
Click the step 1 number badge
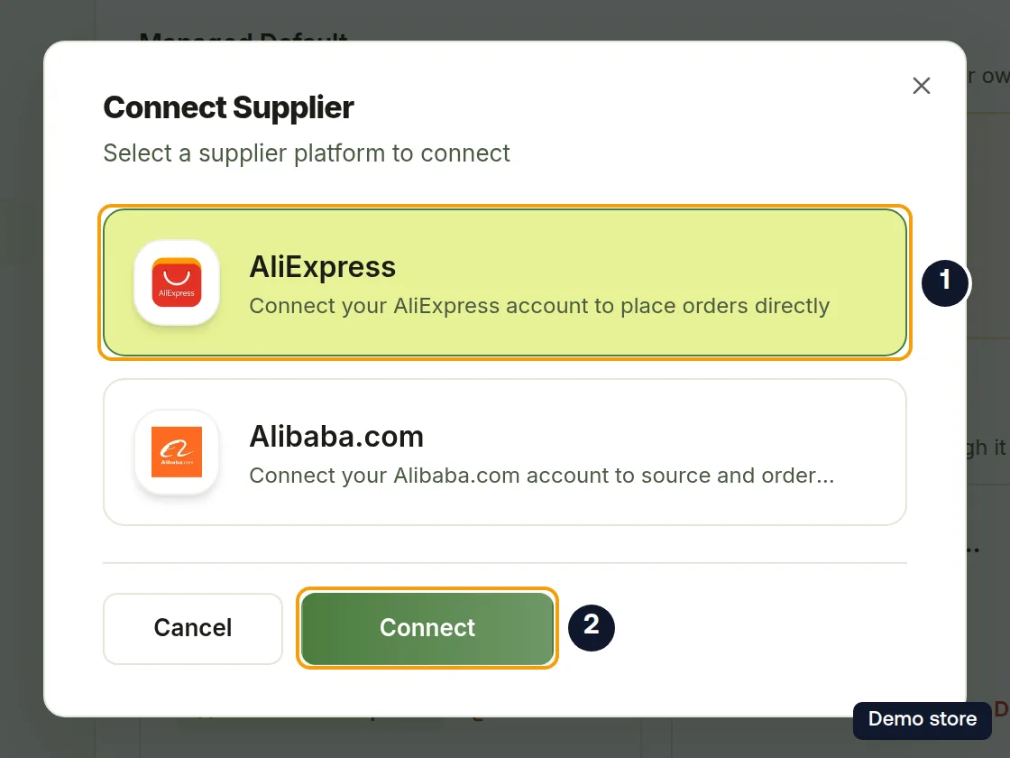point(945,282)
